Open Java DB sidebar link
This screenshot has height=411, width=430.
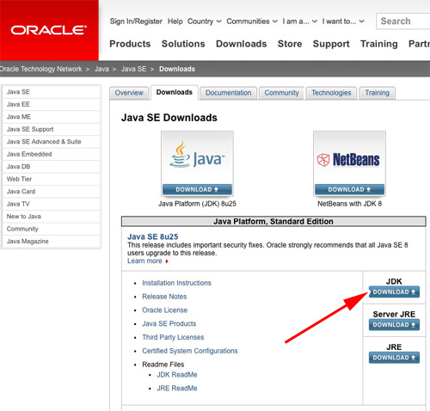click(51, 167)
